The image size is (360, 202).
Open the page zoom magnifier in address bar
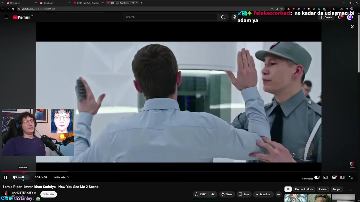tap(272, 9)
